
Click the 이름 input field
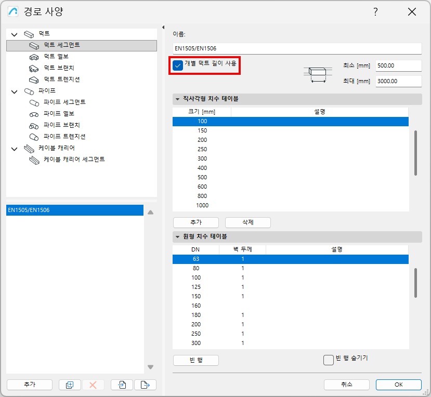click(x=297, y=49)
